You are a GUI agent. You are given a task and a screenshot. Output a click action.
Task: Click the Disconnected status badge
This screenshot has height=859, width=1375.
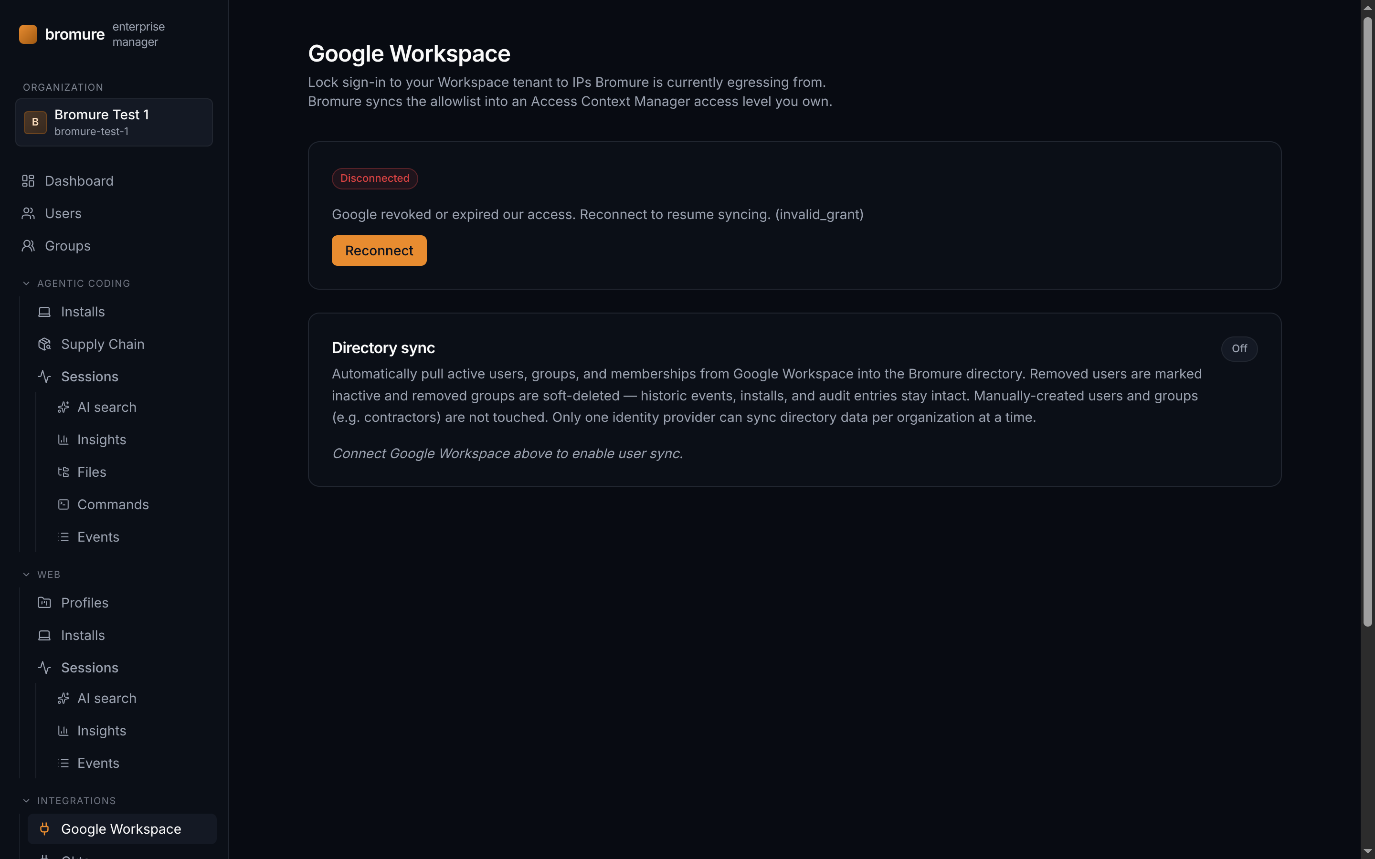375,178
